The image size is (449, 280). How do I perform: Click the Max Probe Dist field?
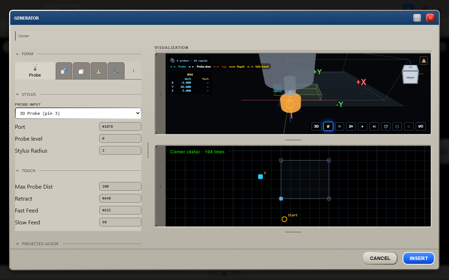tap(120, 187)
